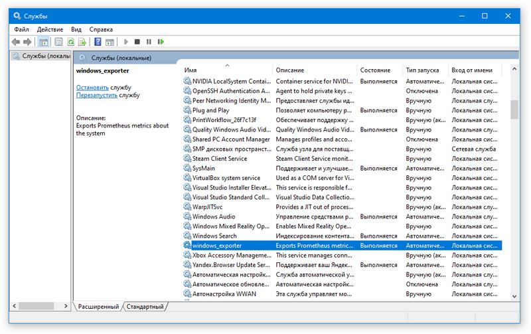Screen dimensions: 531x334
Task: Sort by the Состояние column header
Action: 380,70
